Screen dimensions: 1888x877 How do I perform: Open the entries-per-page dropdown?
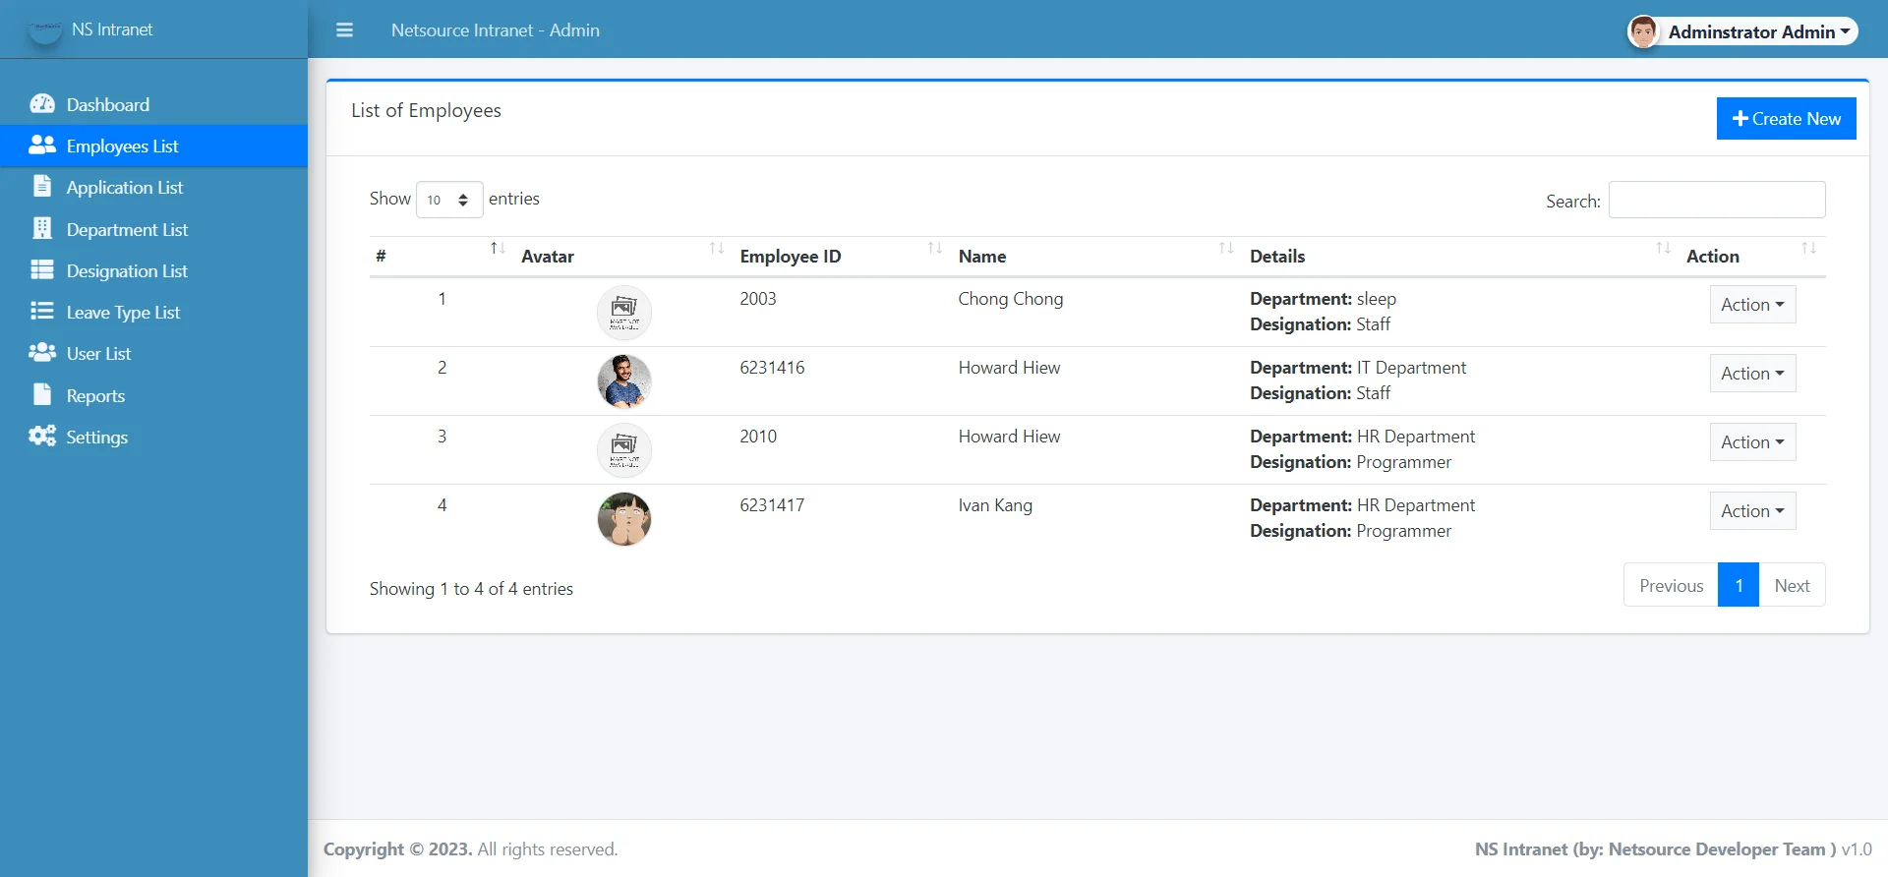click(449, 200)
